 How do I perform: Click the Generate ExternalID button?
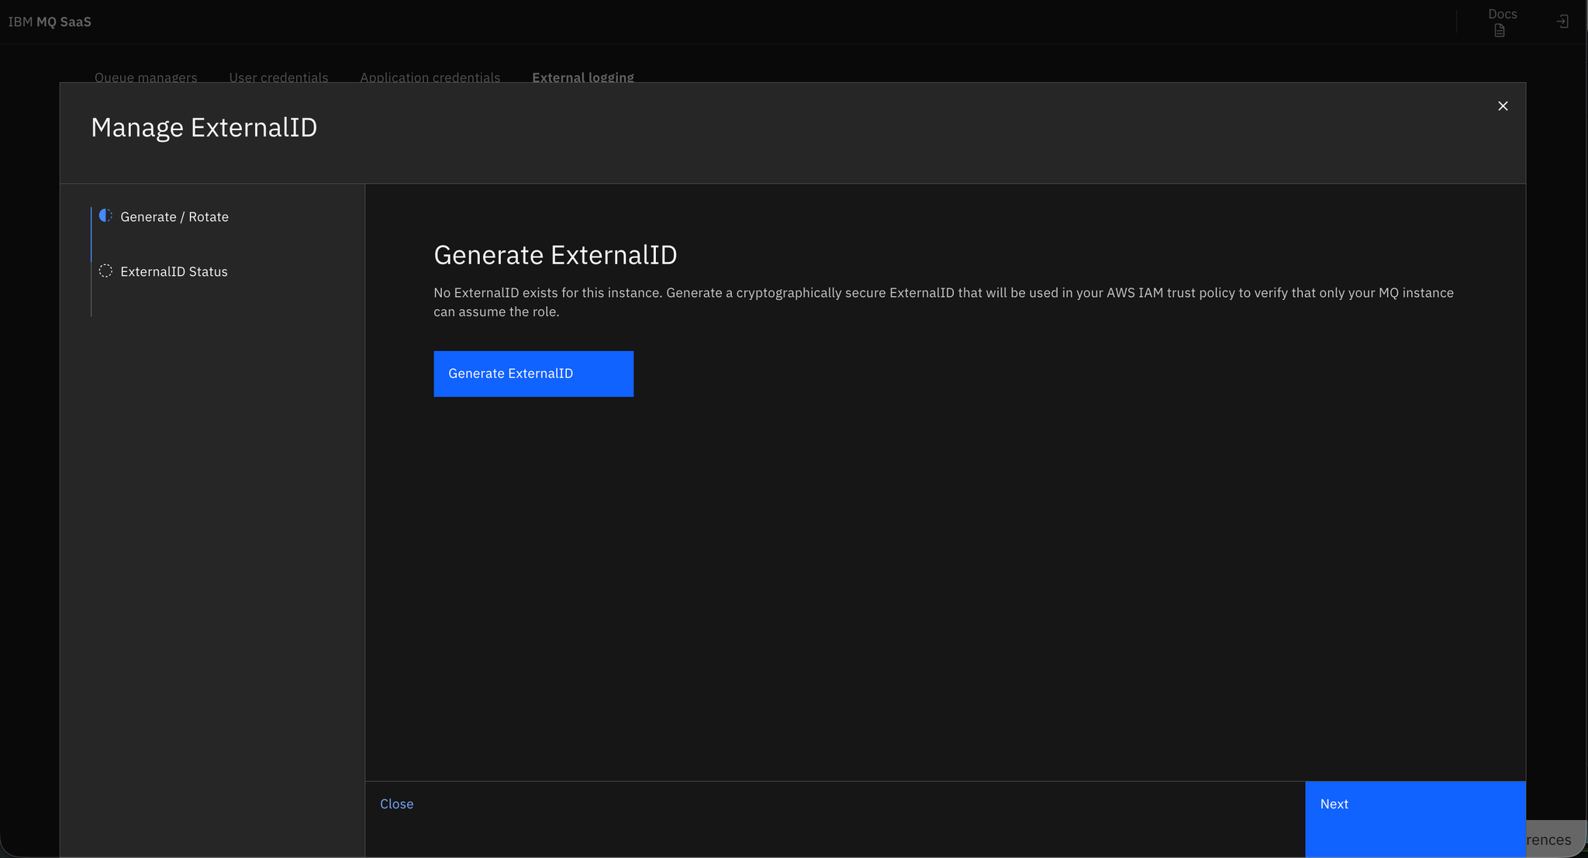click(533, 374)
